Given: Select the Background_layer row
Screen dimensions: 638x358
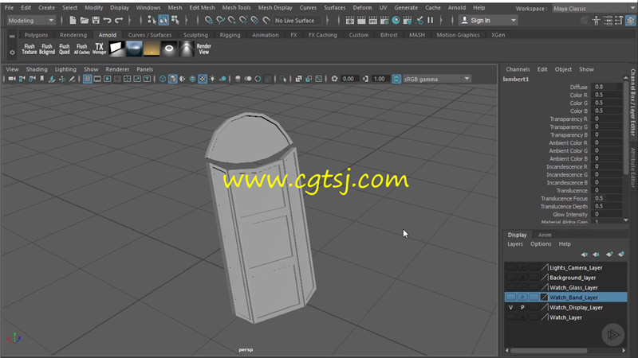Looking at the screenshot, I should (x=565, y=278).
